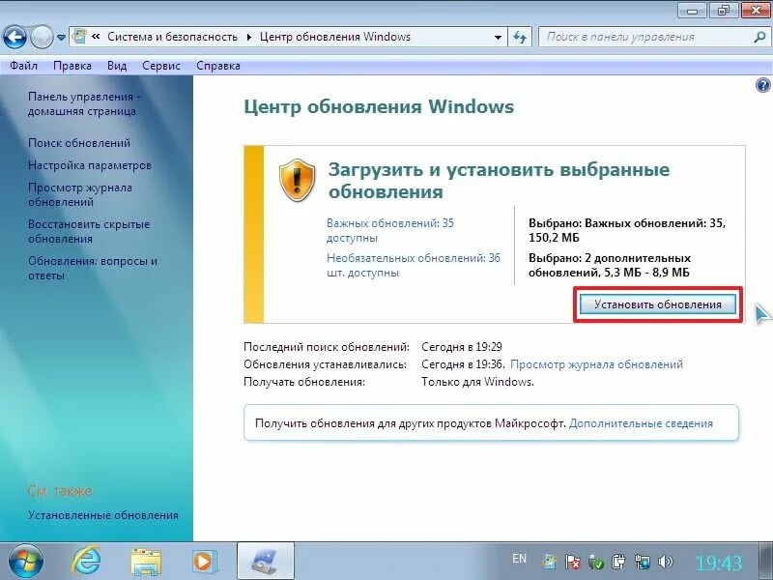Image resolution: width=773 pixels, height=580 pixels.
Task: Open Настройка параметров
Action: [x=89, y=165]
